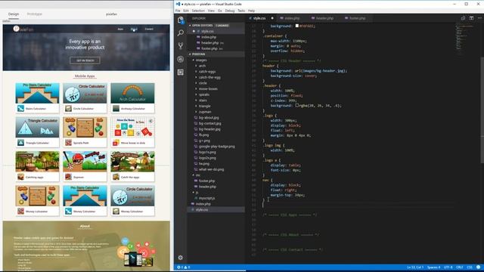
Task: Switch to the footer.php editor tab
Action: click(x=357, y=18)
